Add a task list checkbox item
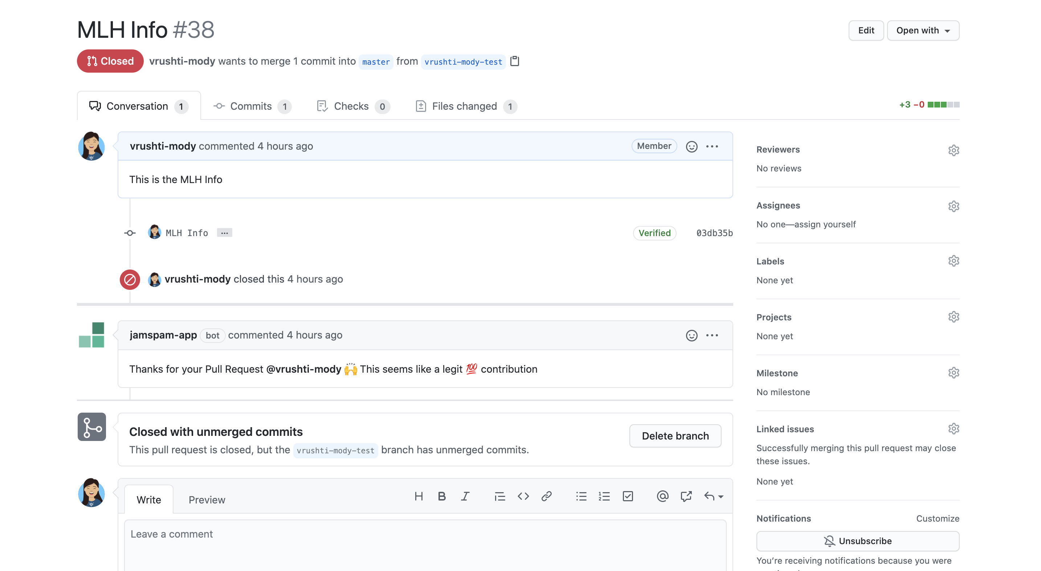 tap(628, 496)
